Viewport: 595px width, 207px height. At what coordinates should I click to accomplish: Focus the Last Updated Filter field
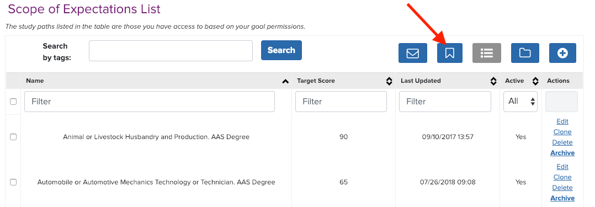(x=445, y=102)
